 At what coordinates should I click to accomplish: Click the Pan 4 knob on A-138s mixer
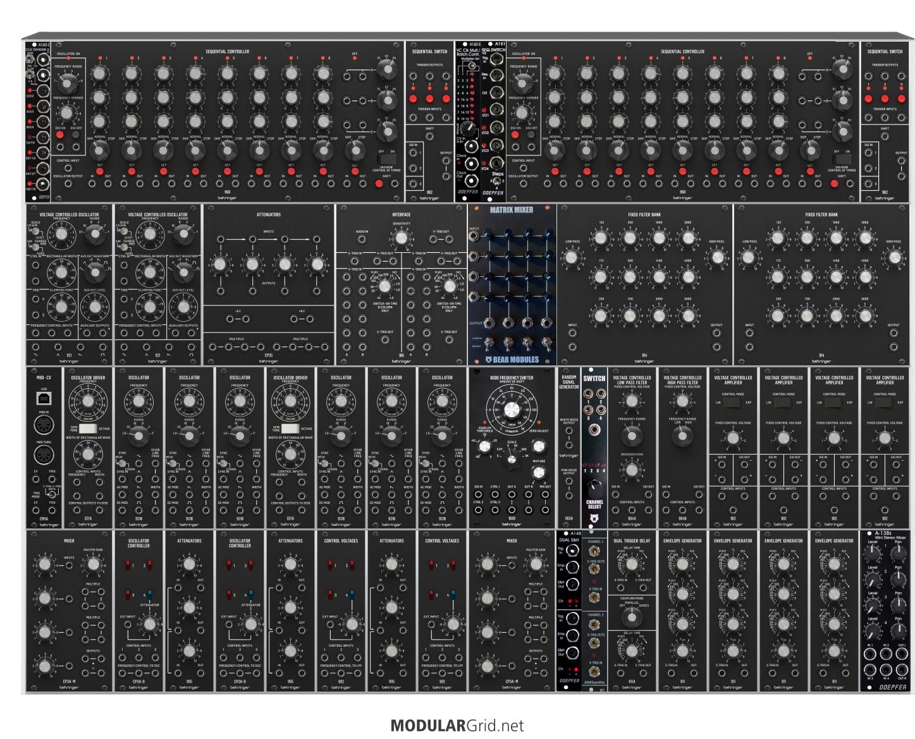[x=899, y=631]
